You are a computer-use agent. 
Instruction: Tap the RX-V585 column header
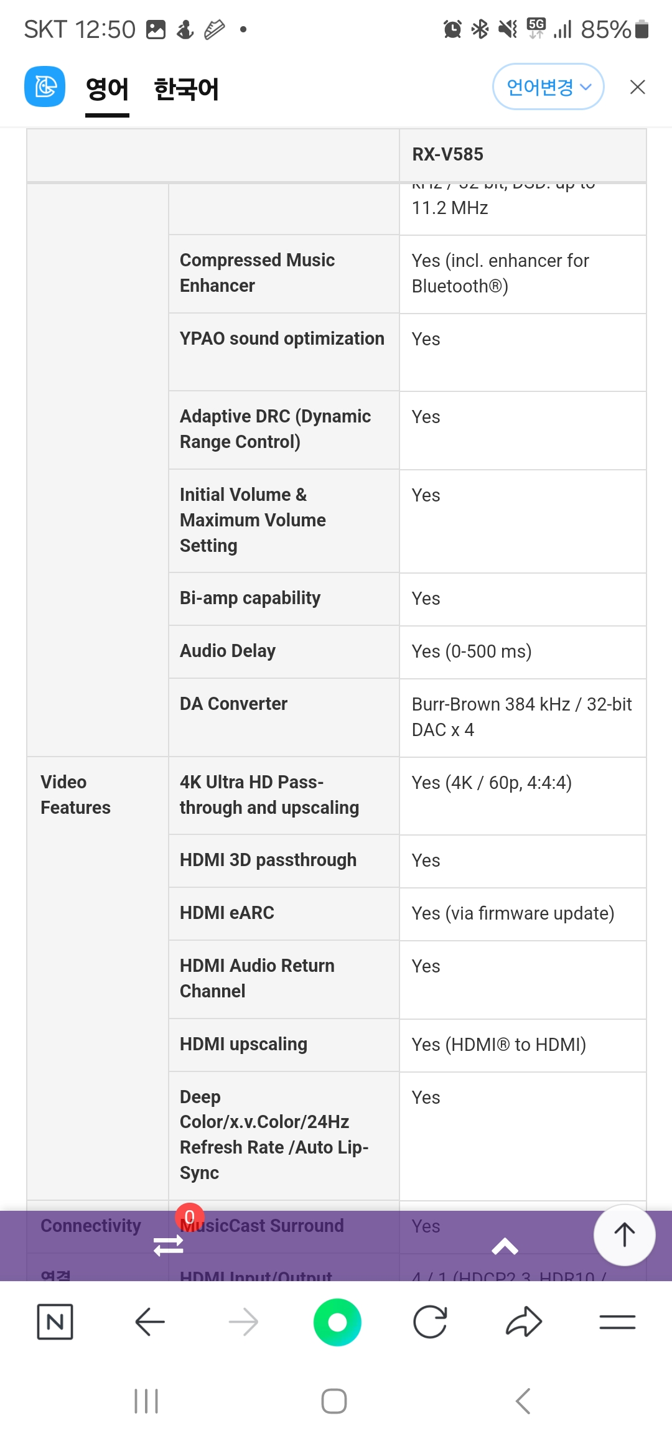click(x=448, y=154)
